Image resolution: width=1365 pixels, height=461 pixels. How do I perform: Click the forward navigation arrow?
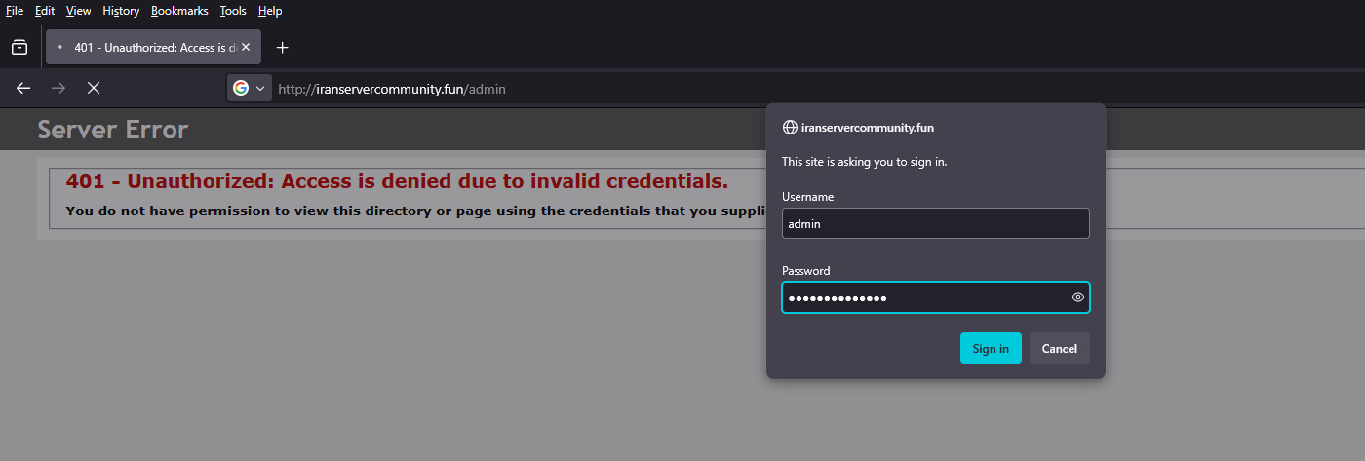click(58, 89)
